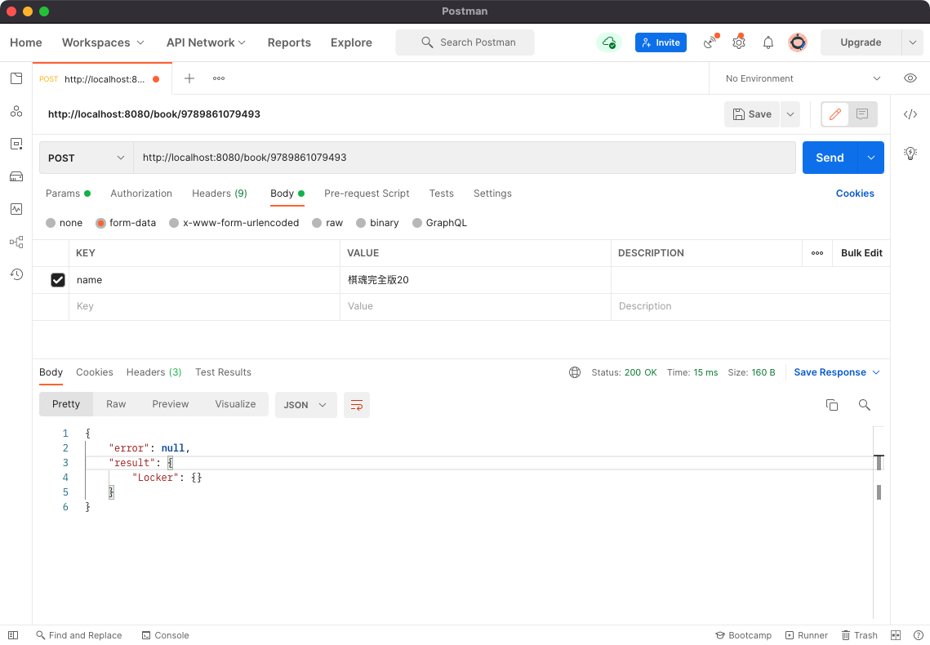The height and width of the screenshot is (645, 930).
Task: Click the blue Send button
Action: click(x=830, y=158)
